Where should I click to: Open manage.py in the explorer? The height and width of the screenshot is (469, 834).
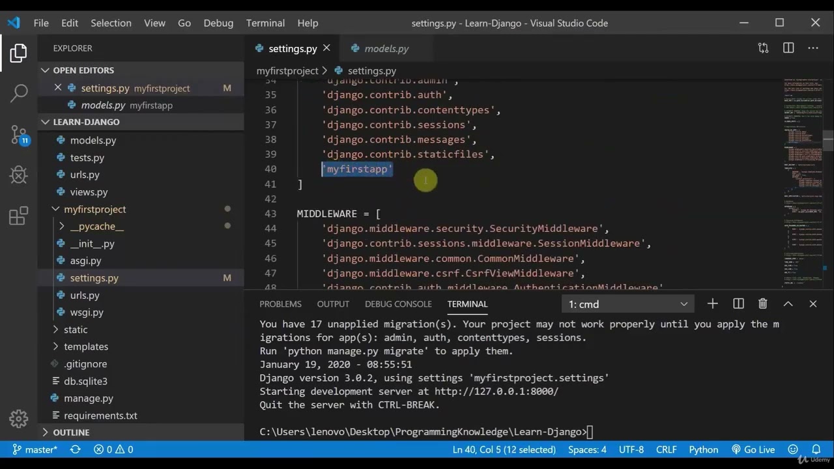pos(141,398)
